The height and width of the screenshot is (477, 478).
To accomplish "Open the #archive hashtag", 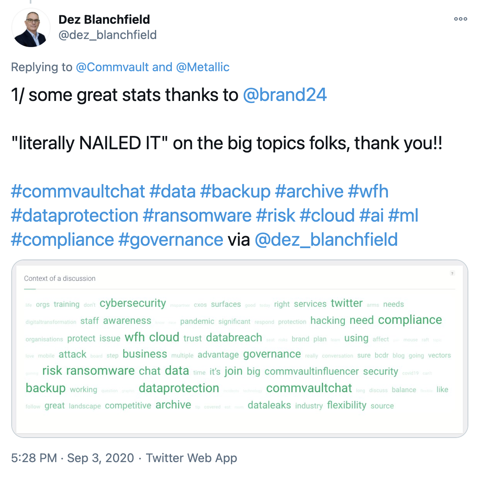I will click(309, 191).
